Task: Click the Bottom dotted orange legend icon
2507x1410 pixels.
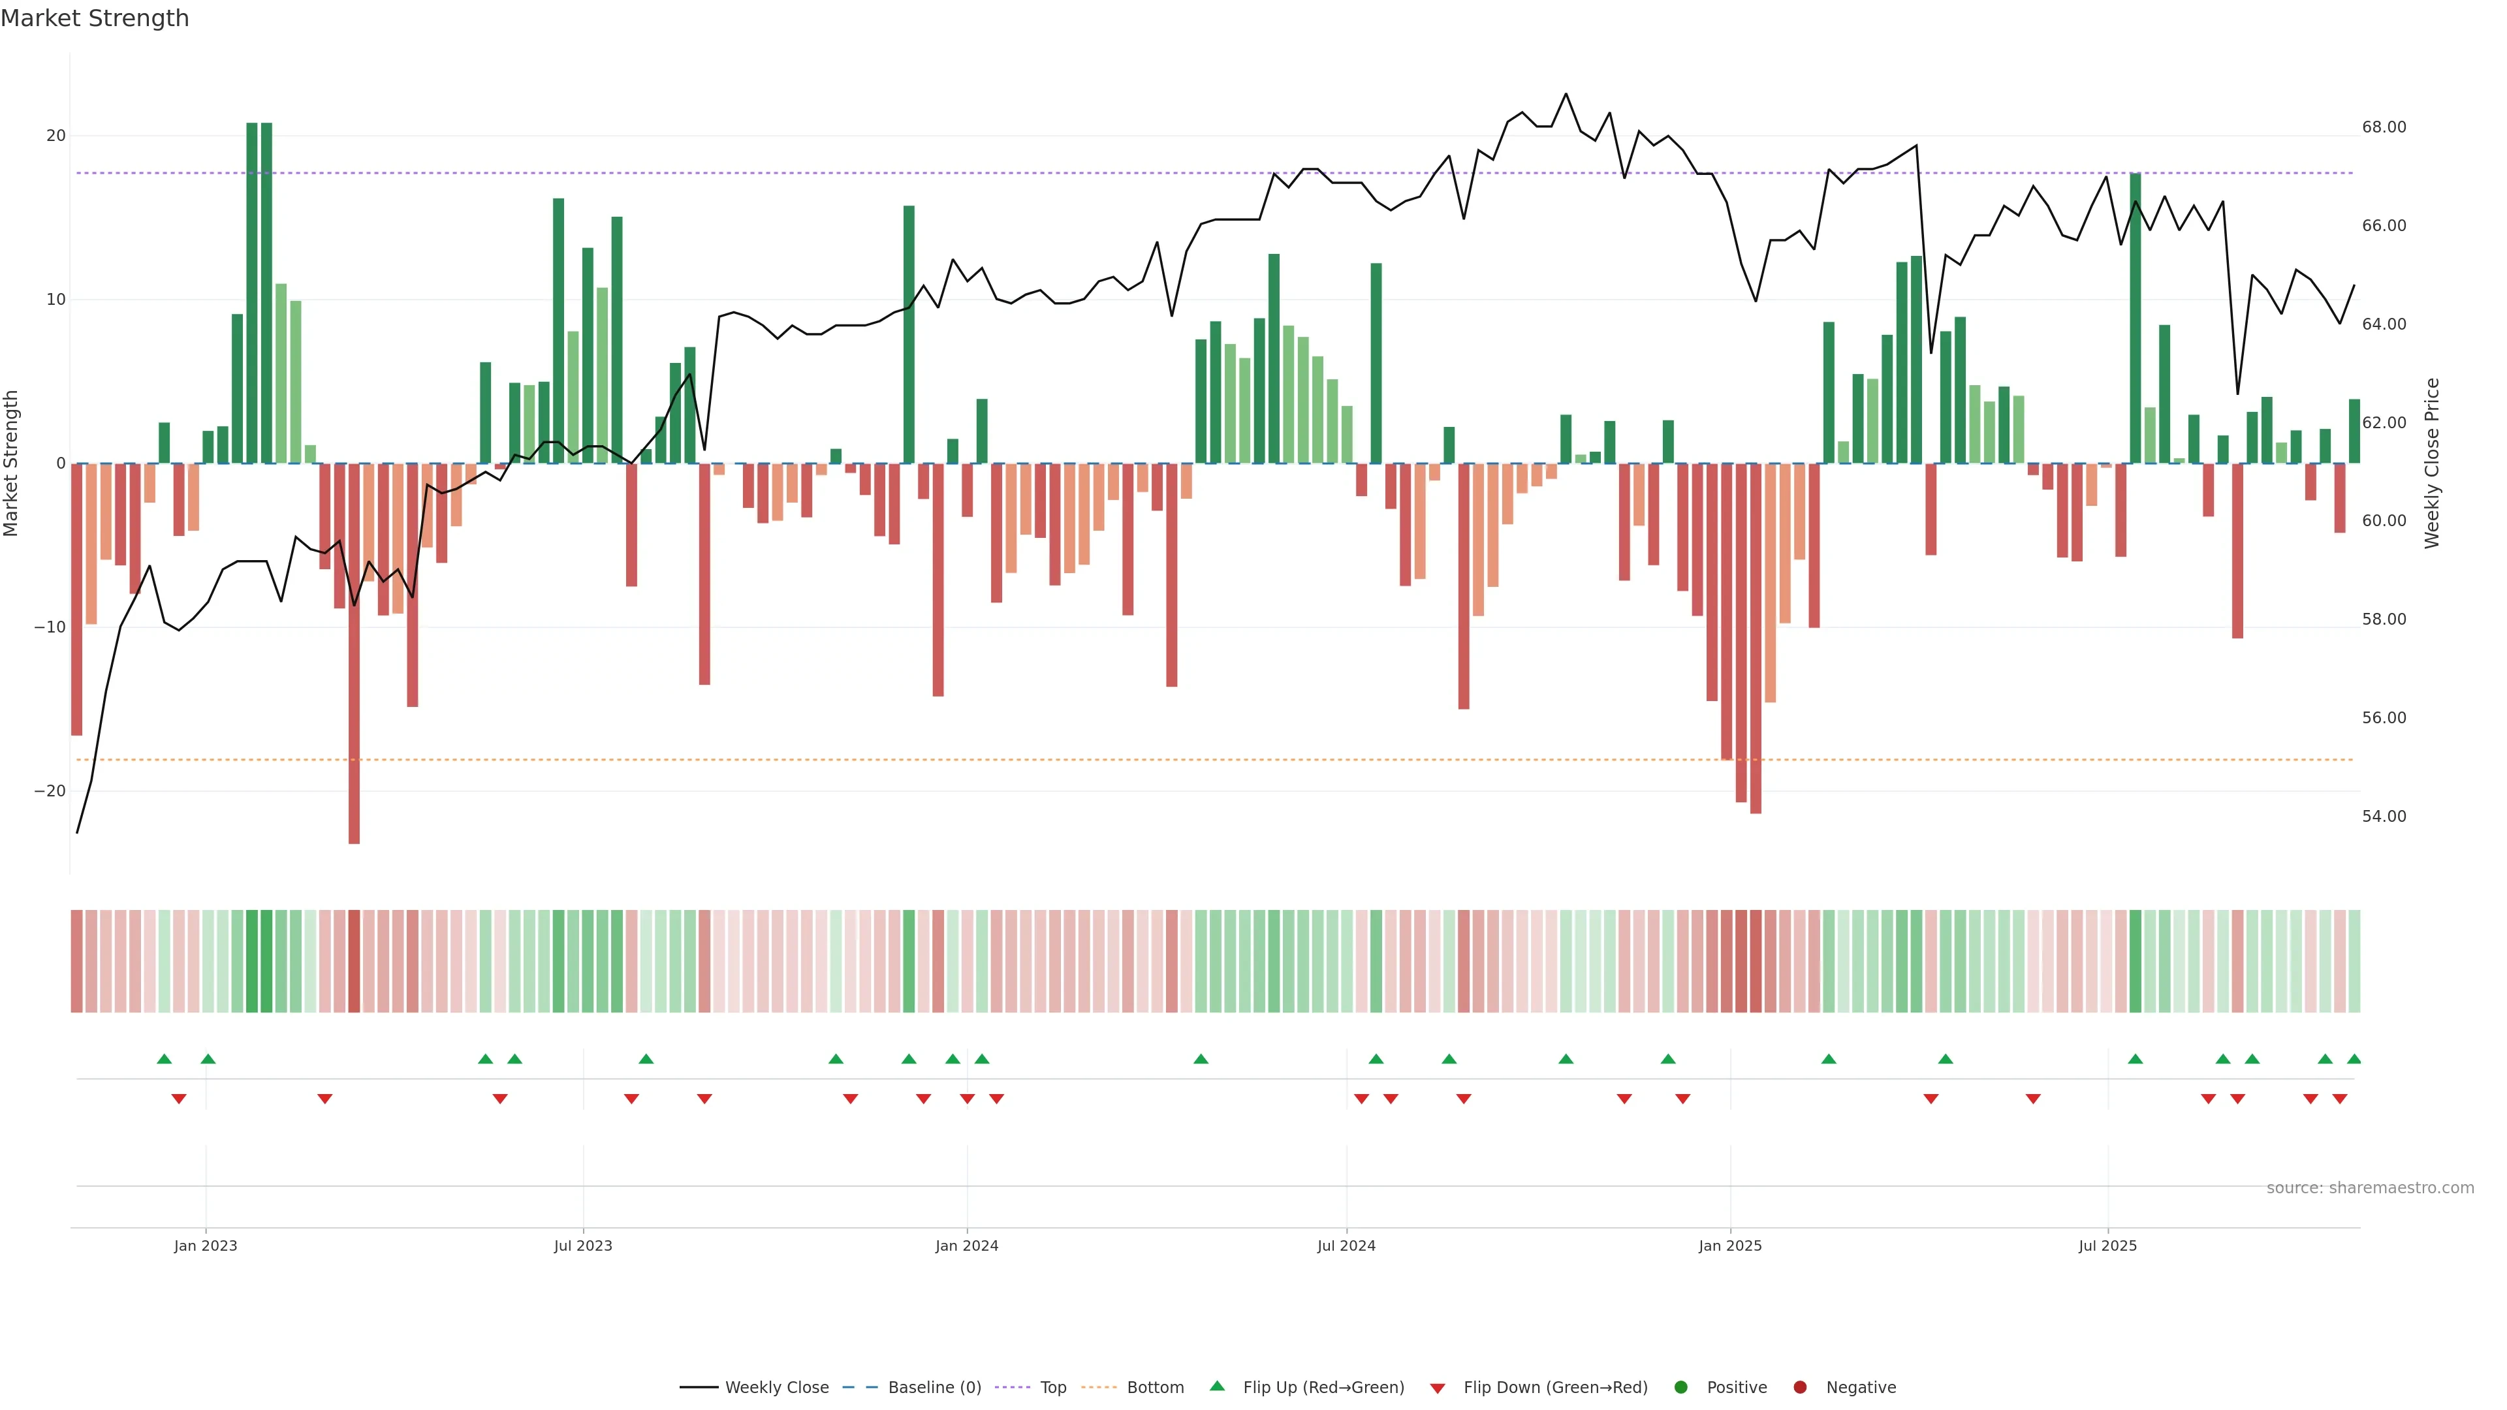Action: (x=1099, y=1388)
